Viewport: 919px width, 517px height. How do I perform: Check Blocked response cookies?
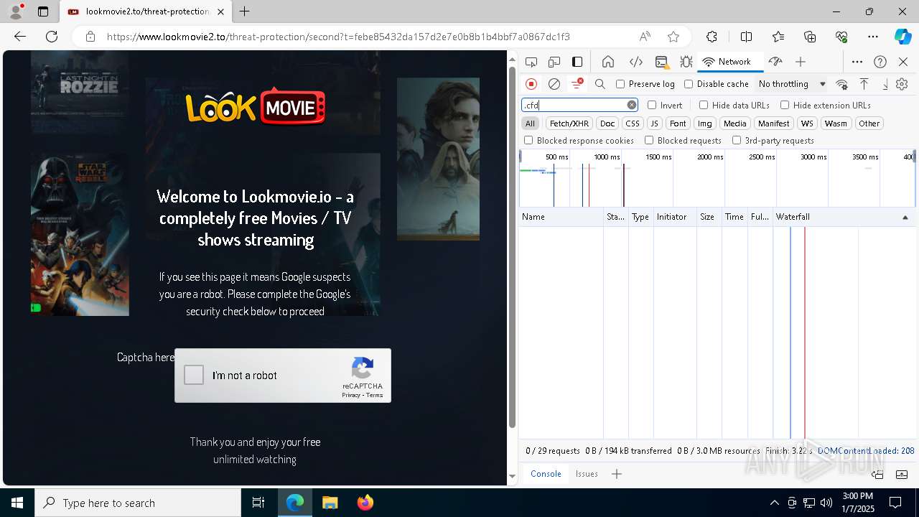point(528,141)
